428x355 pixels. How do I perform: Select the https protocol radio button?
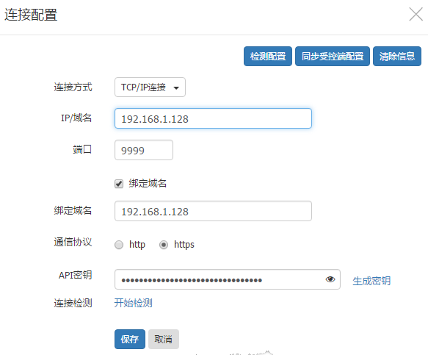[164, 245]
